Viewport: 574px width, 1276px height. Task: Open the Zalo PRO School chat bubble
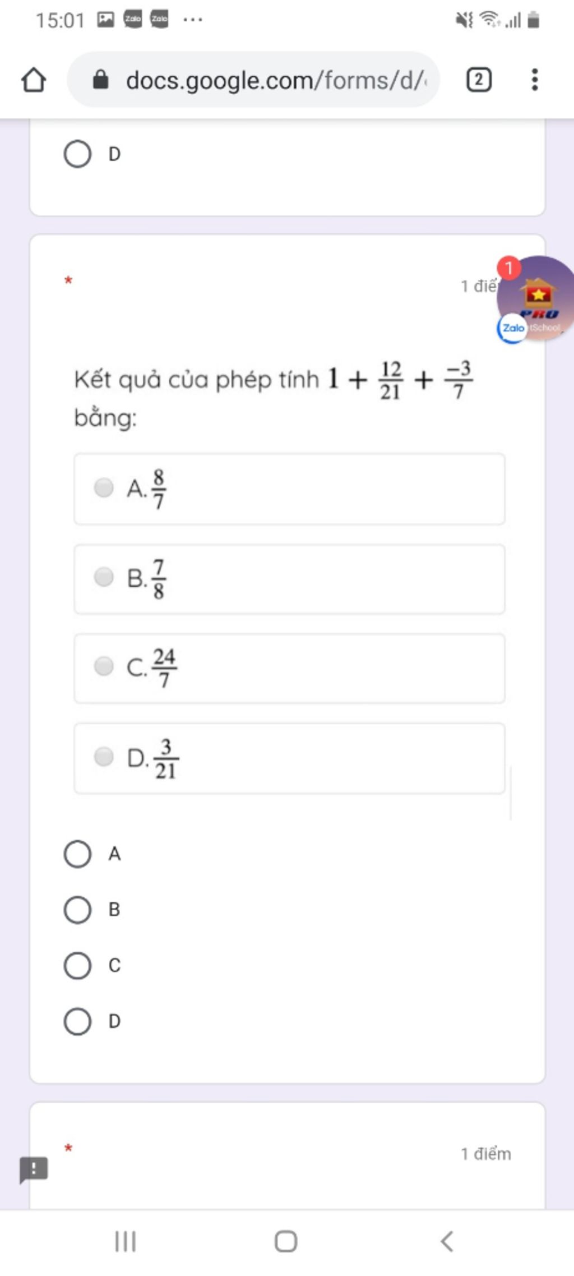tap(535, 300)
